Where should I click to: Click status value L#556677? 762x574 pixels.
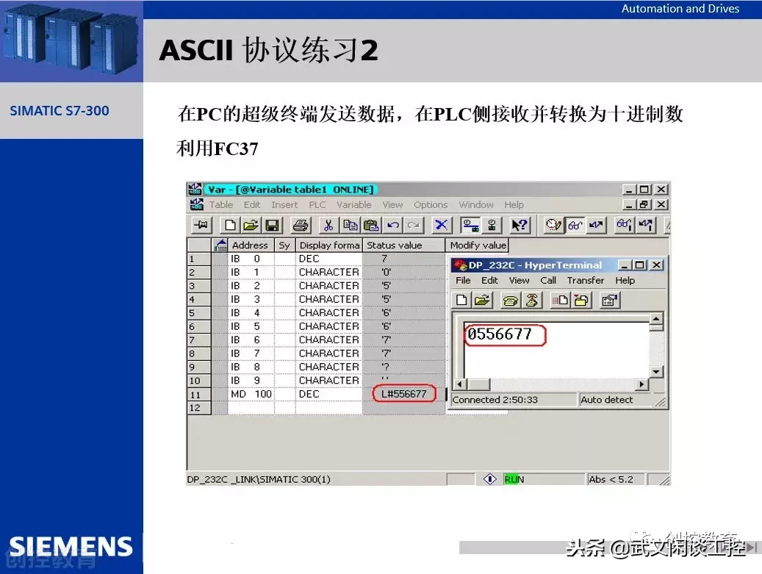pyautogui.click(x=404, y=394)
